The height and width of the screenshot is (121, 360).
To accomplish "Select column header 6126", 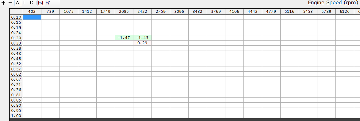I will click(x=345, y=12).
